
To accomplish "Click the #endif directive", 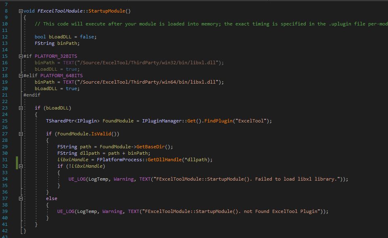I will [31, 95].
